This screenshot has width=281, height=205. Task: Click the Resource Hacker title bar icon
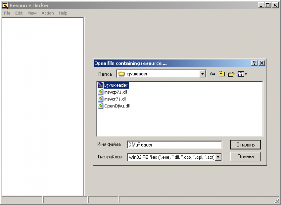point(5,5)
